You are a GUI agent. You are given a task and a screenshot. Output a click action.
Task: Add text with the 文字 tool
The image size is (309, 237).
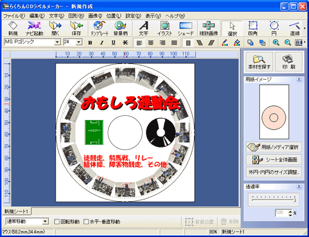point(144,28)
